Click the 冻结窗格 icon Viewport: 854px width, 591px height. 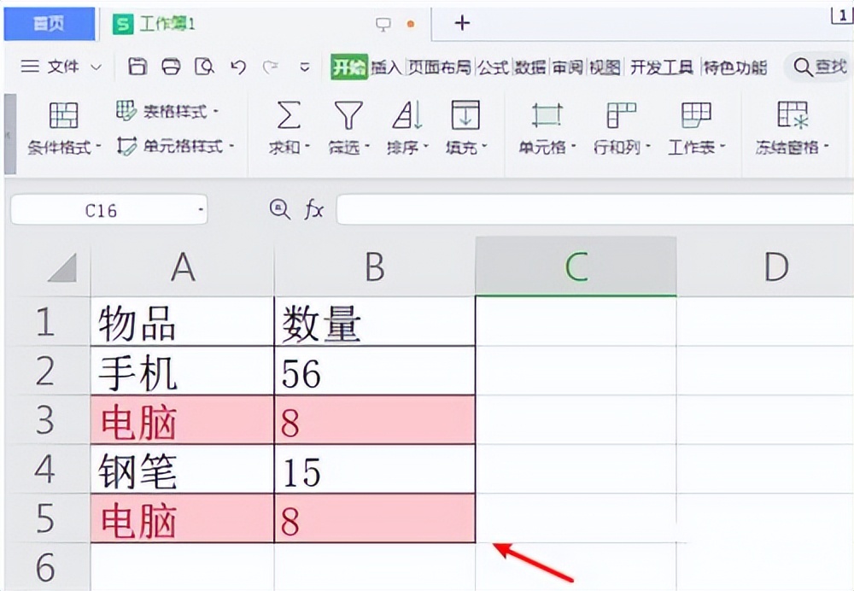pyautogui.click(x=792, y=115)
